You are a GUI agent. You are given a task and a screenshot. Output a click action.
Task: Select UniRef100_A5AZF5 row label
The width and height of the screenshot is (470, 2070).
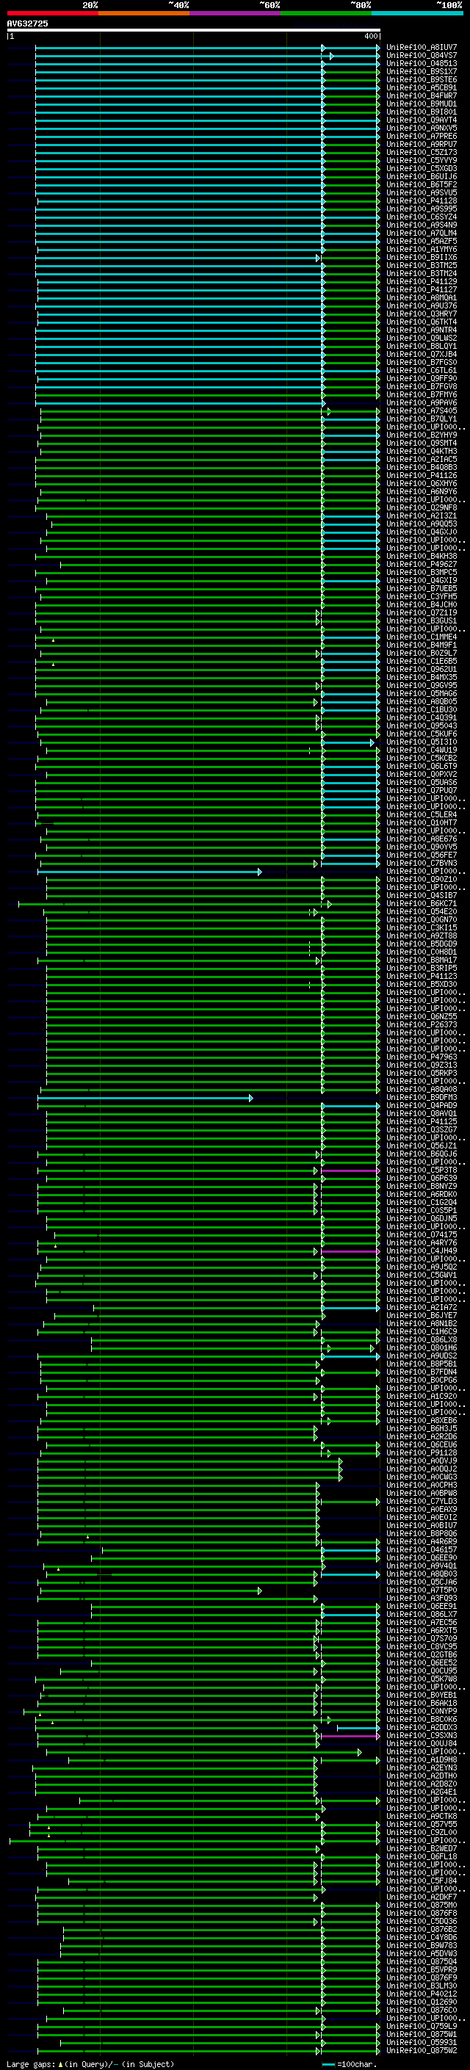pyautogui.click(x=422, y=241)
